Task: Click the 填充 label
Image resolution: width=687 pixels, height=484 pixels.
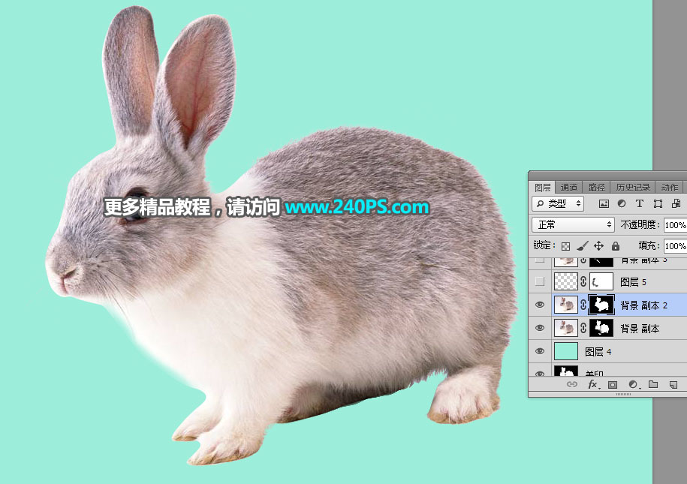Action: (649, 245)
